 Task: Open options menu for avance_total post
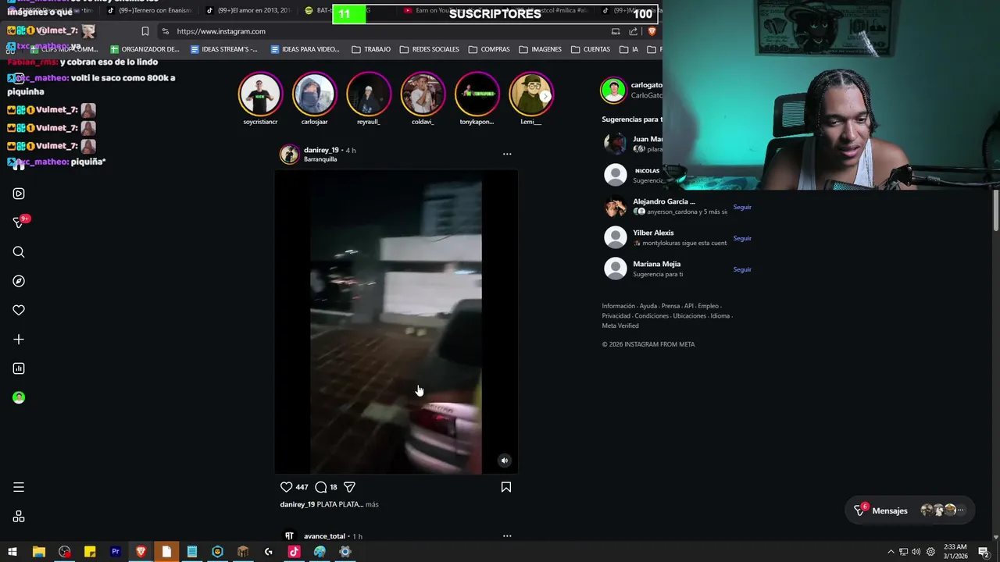tap(507, 536)
